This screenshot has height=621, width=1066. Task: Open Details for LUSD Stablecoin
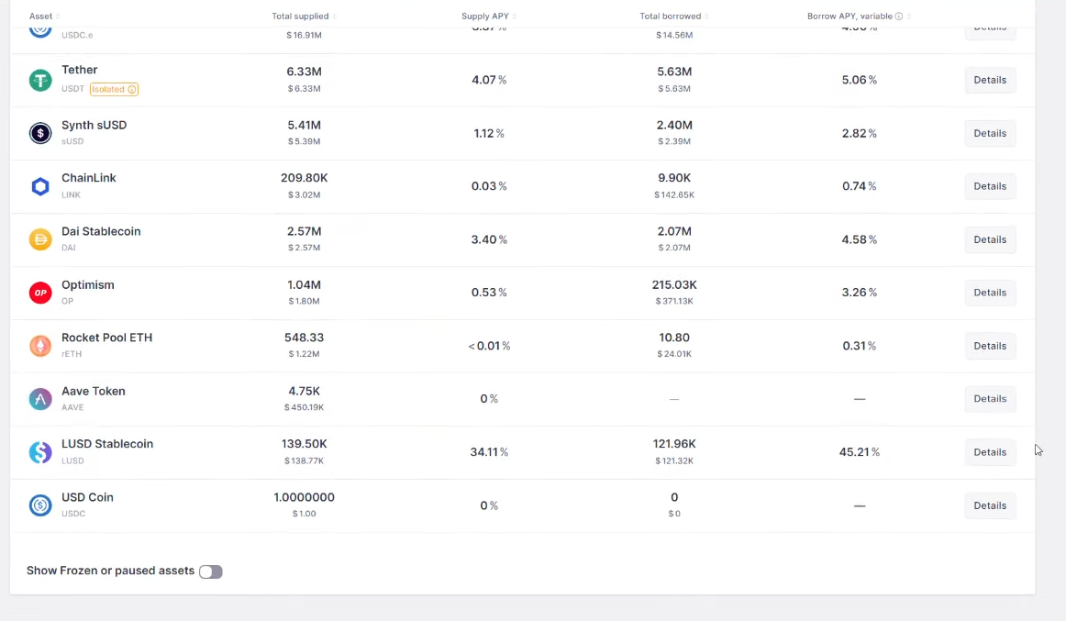[990, 452]
